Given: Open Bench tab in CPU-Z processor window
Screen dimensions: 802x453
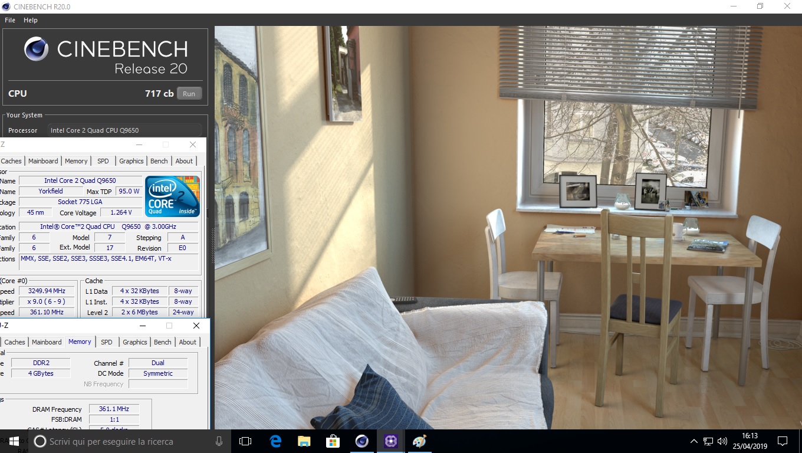Looking at the screenshot, I should [x=159, y=161].
